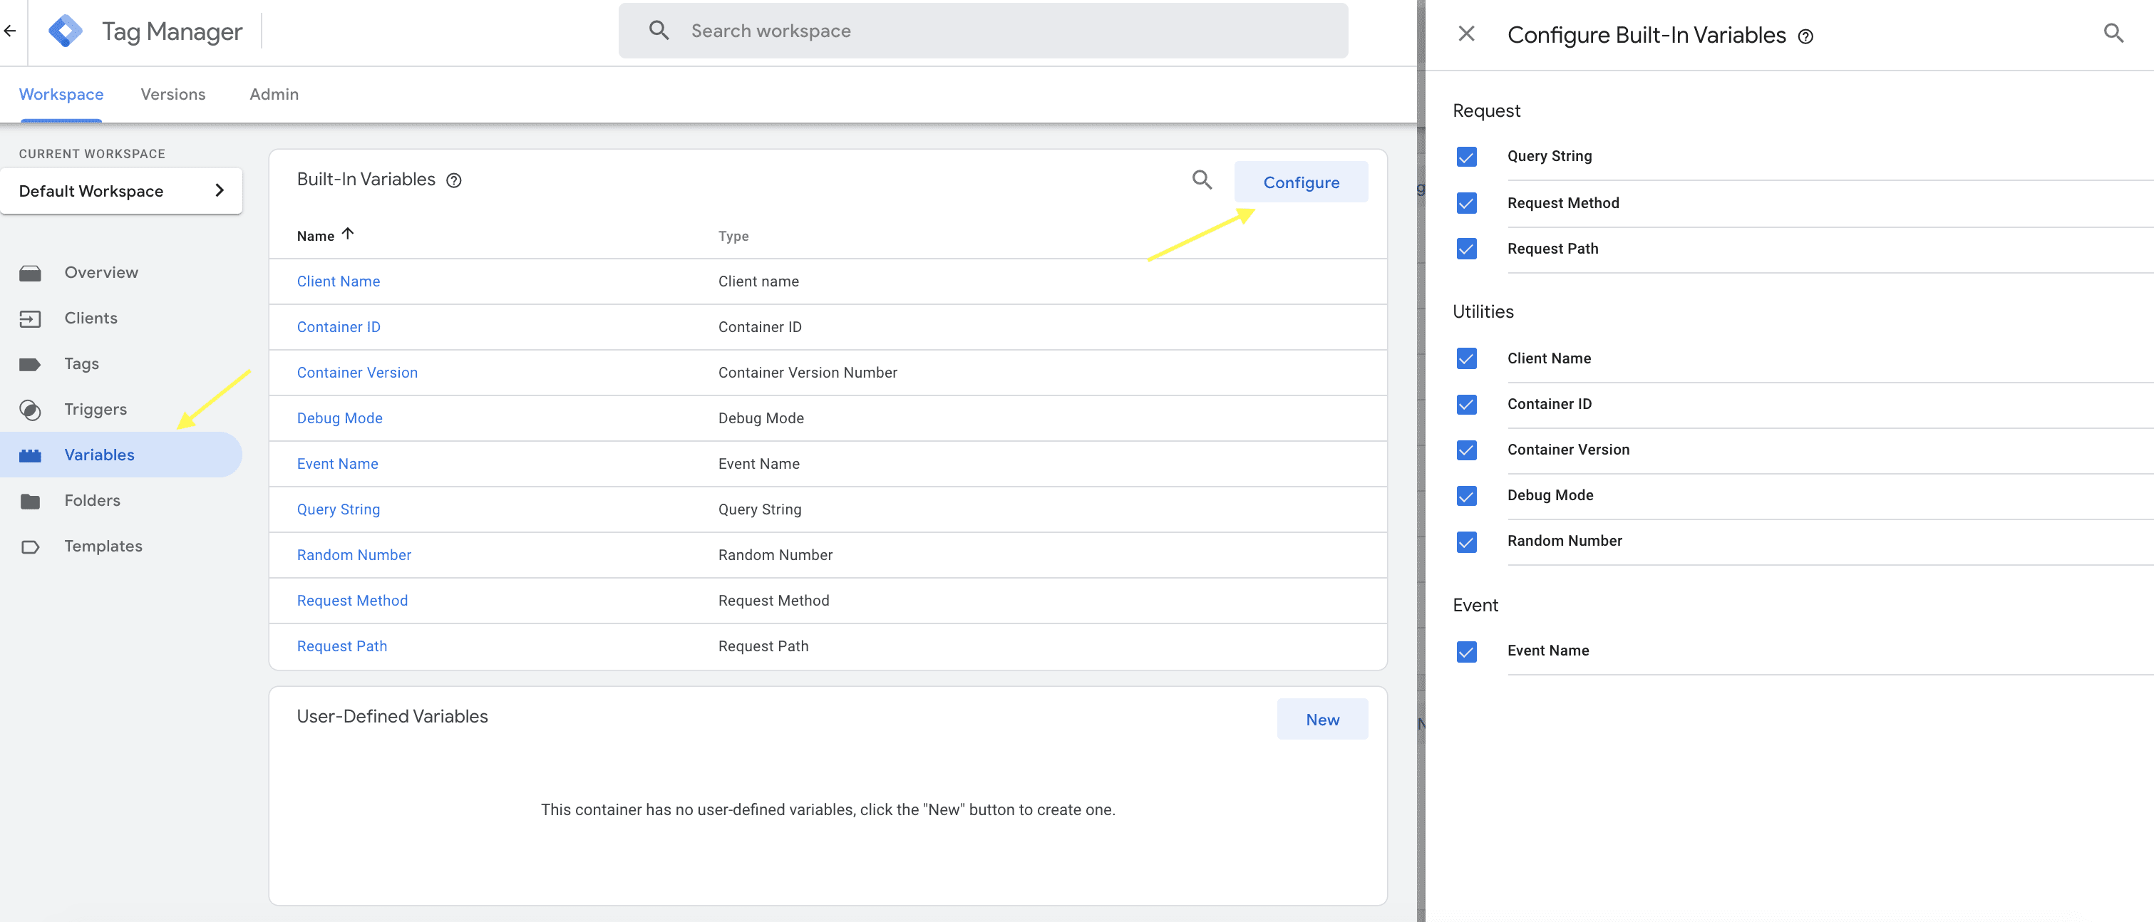Uncheck the Query String checkbox
Screen dimensions: 2154x922
1466,157
